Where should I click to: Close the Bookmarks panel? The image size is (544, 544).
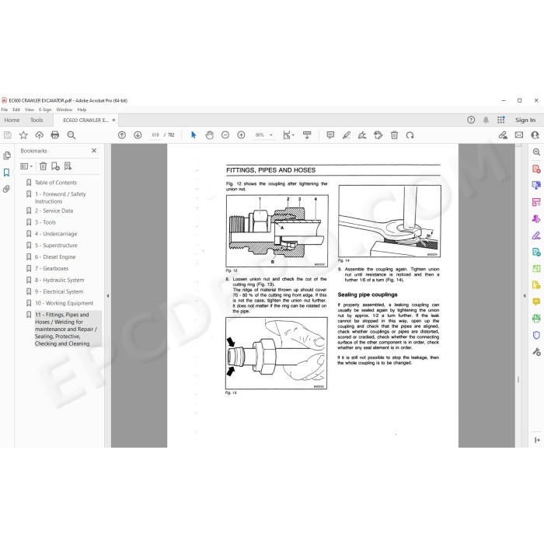[x=94, y=151]
